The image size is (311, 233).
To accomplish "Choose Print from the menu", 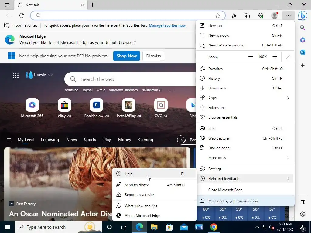I will (x=245, y=128).
